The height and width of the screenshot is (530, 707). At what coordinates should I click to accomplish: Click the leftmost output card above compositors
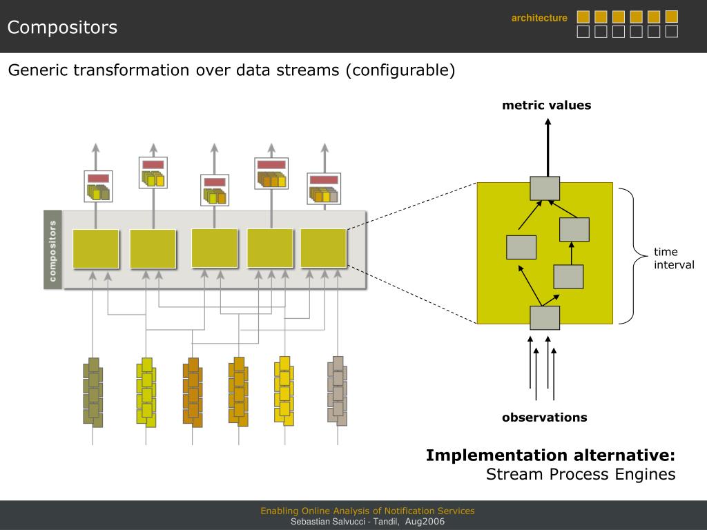(x=98, y=186)
